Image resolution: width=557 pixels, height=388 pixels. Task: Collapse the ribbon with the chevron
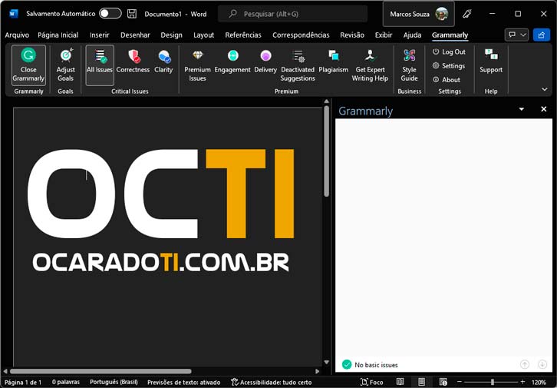[x=544, y=89]
